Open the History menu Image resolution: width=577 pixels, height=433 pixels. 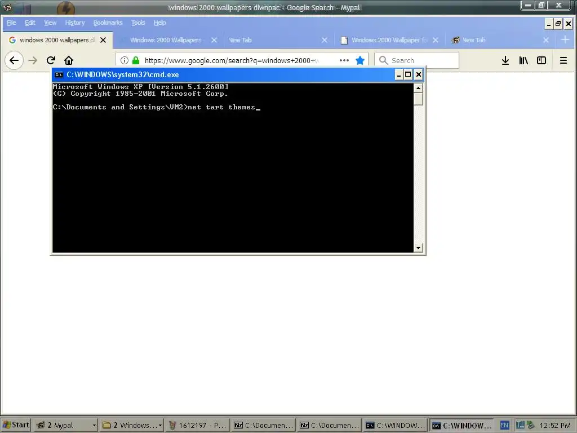75,23
